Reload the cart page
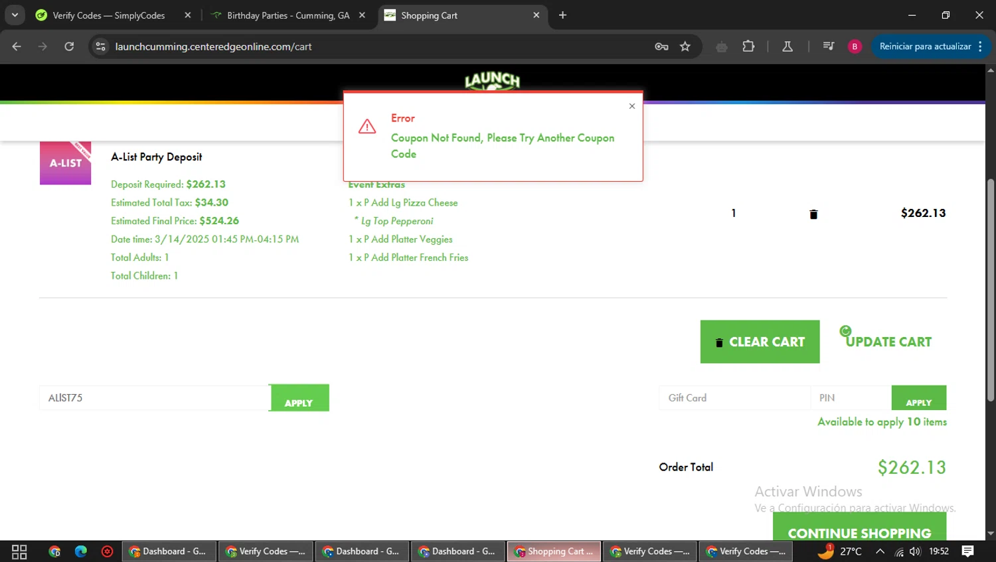Image resolution: width=996 pixels, height=562 pixels. [69, 46]
